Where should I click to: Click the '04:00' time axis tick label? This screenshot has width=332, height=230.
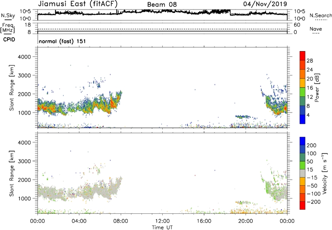(x=79, y=221)
